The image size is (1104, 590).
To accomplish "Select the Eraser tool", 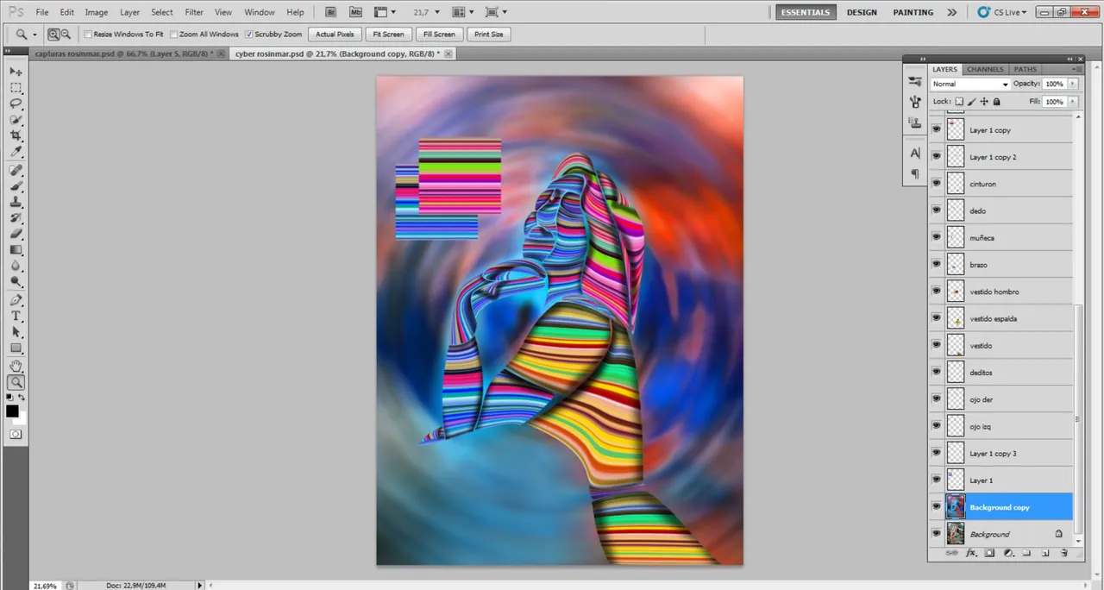I will 16,234.
